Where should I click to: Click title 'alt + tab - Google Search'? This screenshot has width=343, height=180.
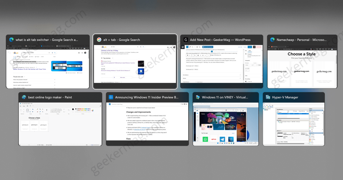point(122,40)
